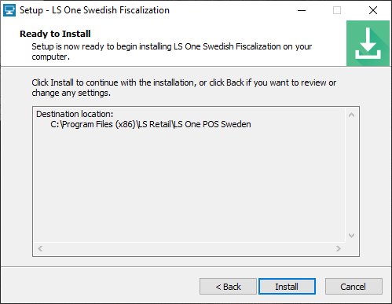Cancel the LS One setup
The image size is (392, 304).
tap(354, 287)
